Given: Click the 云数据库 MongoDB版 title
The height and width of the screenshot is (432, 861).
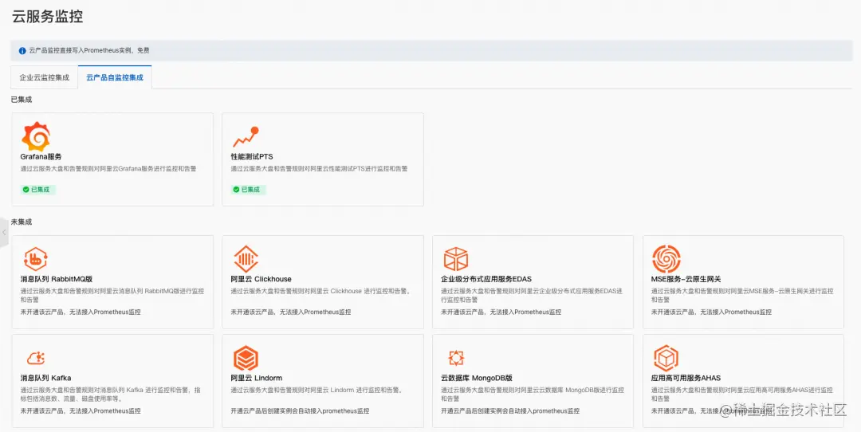Looking at the screenshot, I should pos(477,378).
